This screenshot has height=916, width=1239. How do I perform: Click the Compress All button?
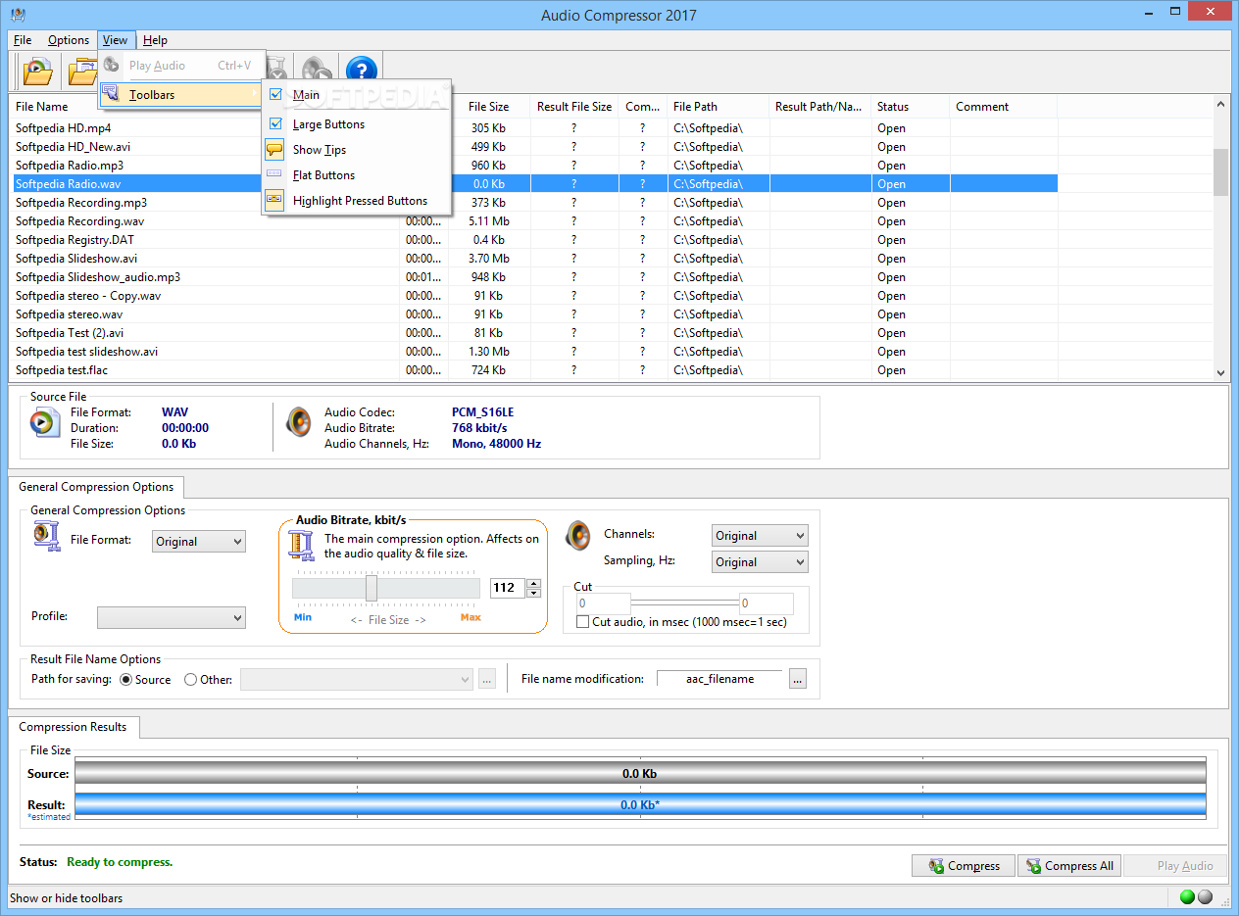click(x=1069, y=866)
